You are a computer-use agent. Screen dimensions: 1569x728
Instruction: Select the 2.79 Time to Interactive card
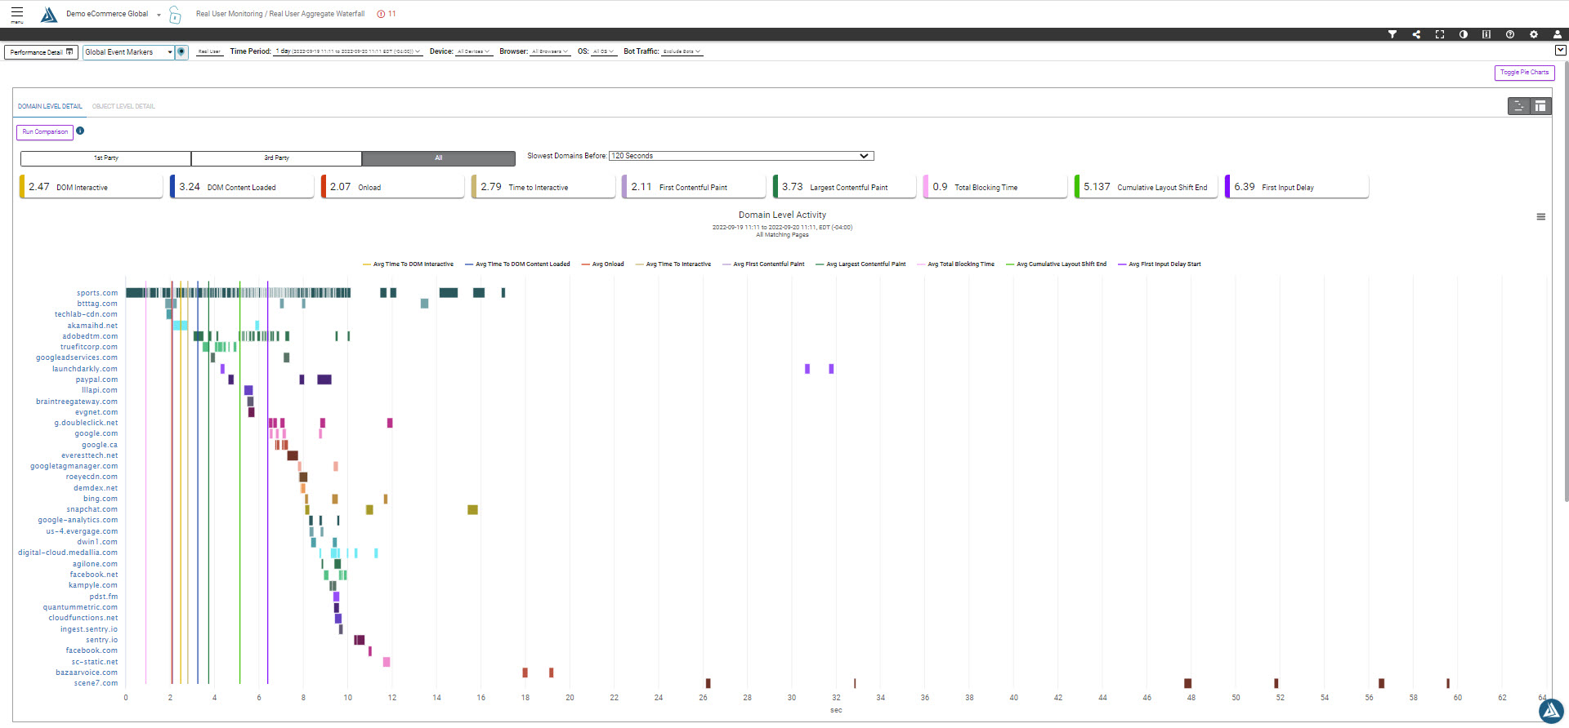pyautogui.click(x=543, y=187)
